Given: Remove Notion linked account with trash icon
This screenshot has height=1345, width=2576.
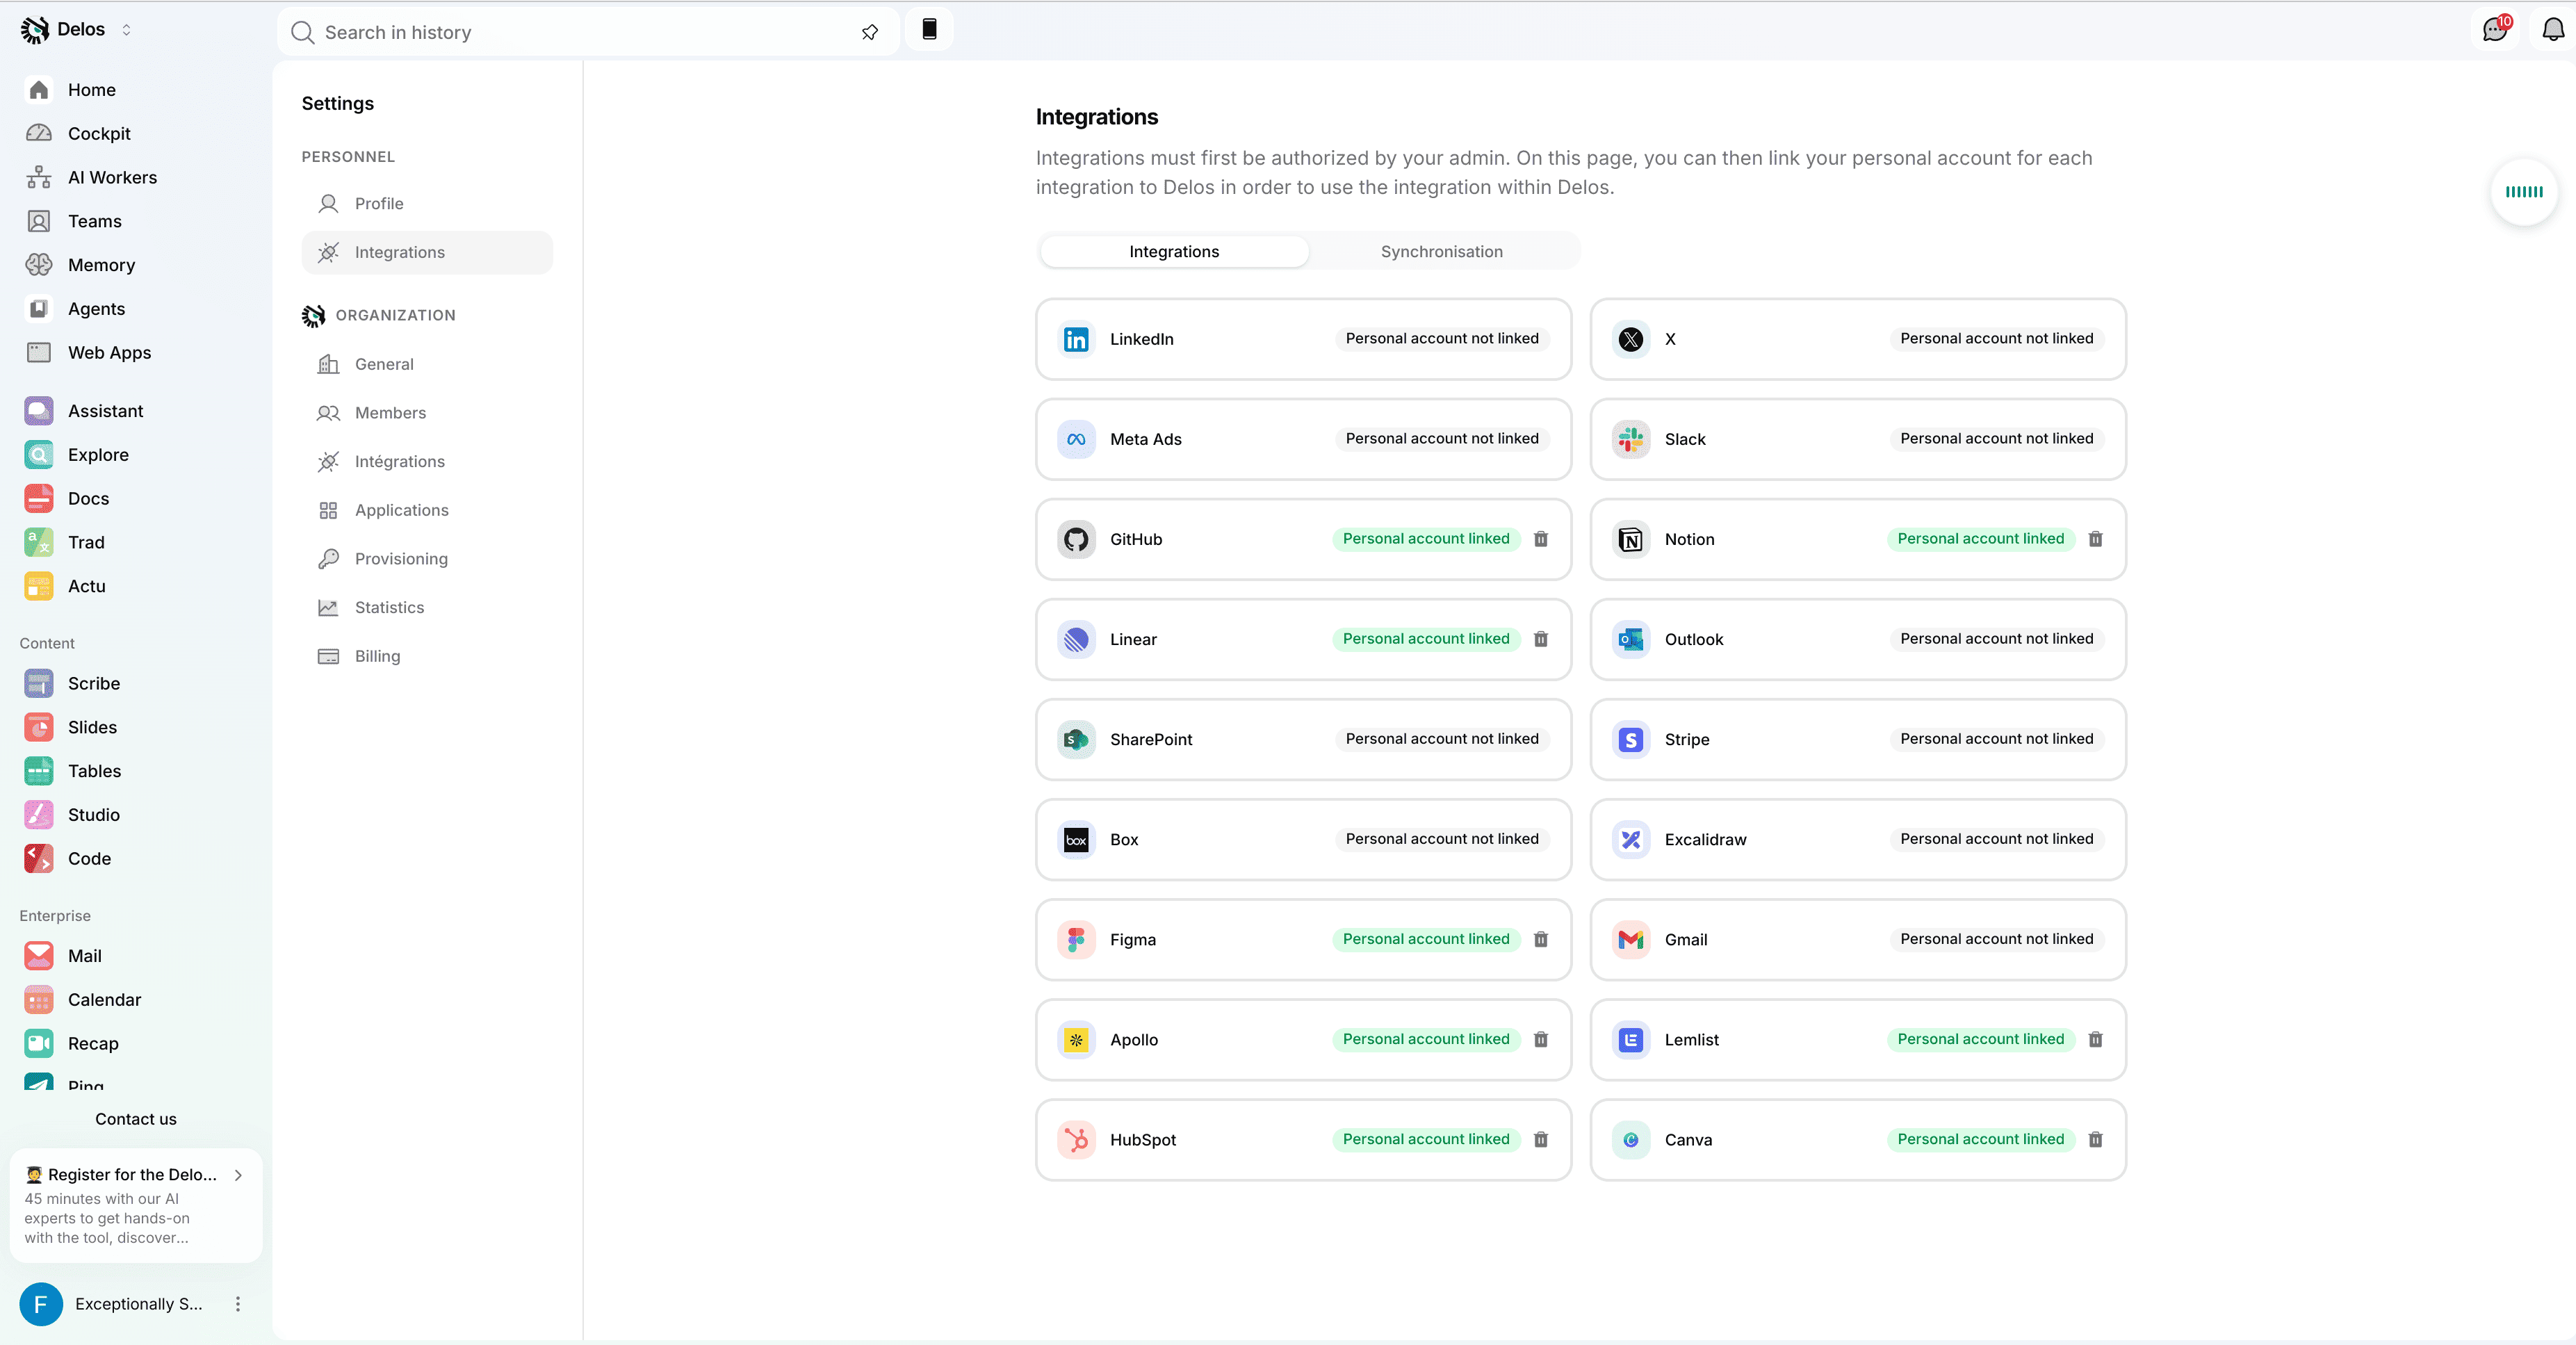Looking at the screenshot, I should 2096,539.
